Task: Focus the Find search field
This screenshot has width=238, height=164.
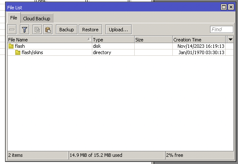Action: click(x=221, y=30)
